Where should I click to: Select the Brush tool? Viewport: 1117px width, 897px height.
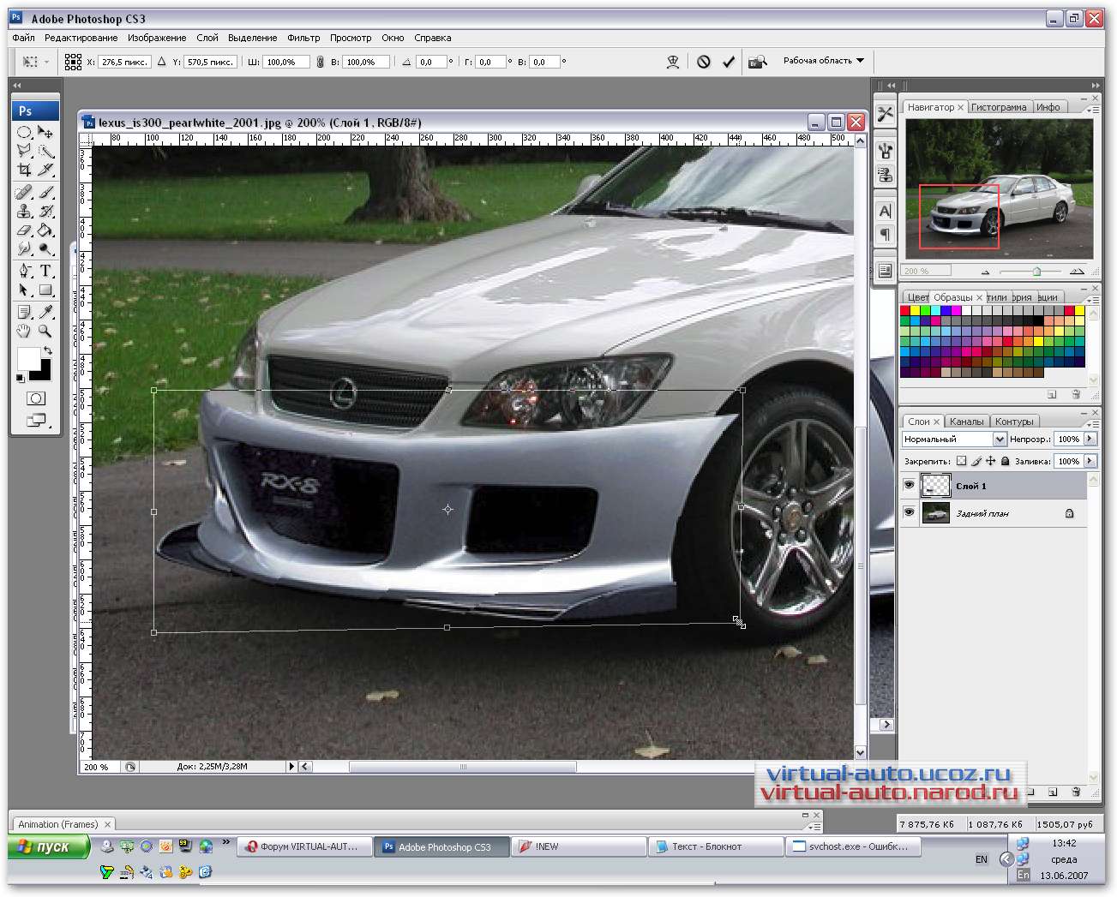click(45, 192)
